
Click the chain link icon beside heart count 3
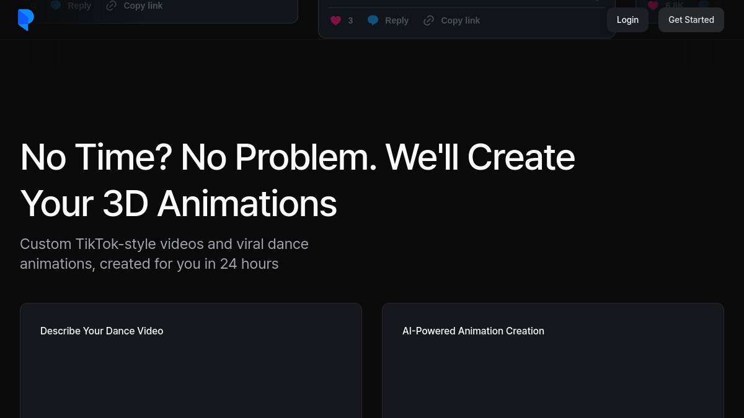[428, 20]
